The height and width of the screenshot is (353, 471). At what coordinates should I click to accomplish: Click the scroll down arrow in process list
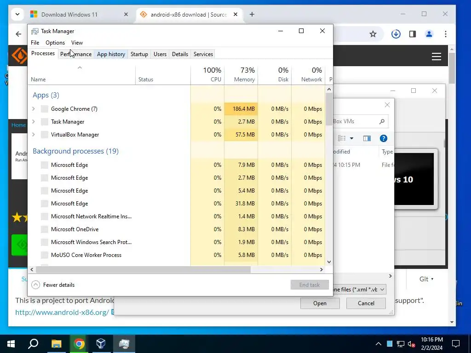(x=329, y=262)
